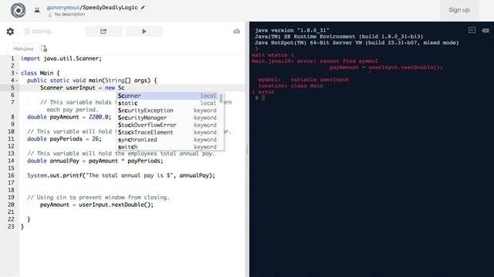Click the autocomplete popup scrollbar
Viewport: 494px width, 277px height.
click(x=222, y=98)
